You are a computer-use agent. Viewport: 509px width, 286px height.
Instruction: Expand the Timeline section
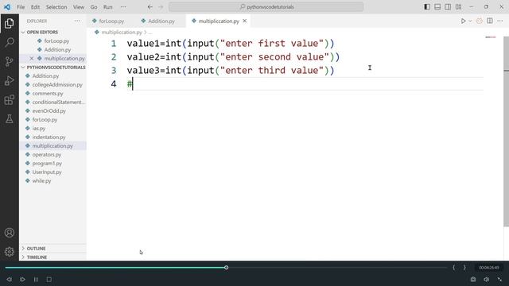37,257
